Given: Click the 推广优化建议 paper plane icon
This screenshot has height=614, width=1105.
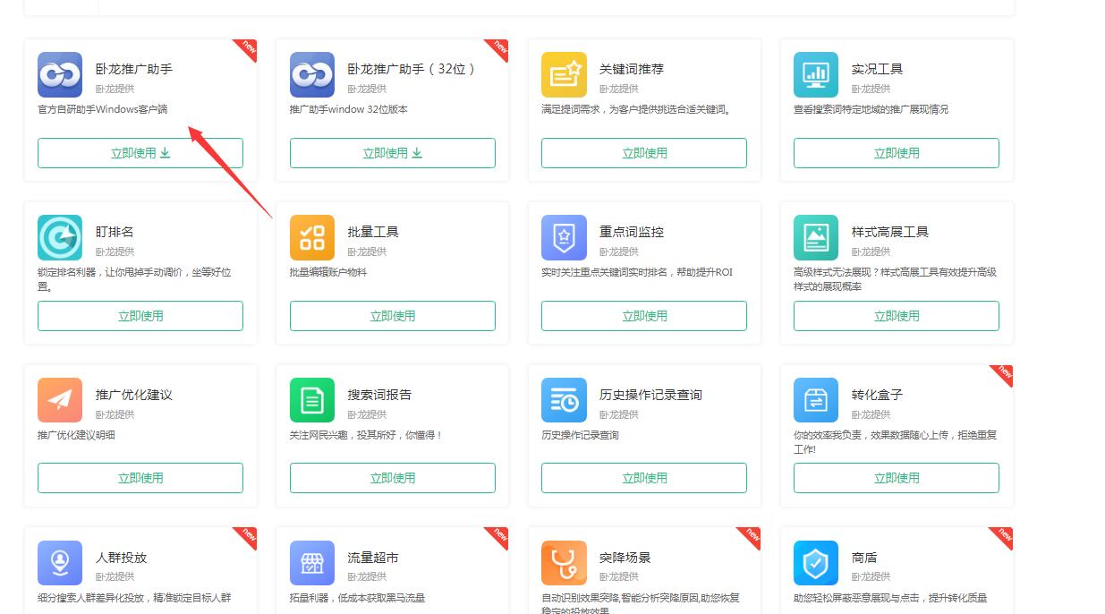Looking at the screenshot, I should tap(59, 400).
